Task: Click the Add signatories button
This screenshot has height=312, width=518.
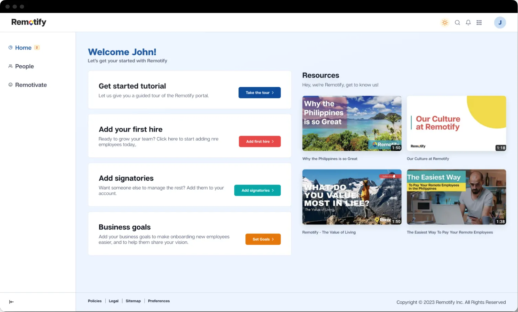Action: [257, 190]
